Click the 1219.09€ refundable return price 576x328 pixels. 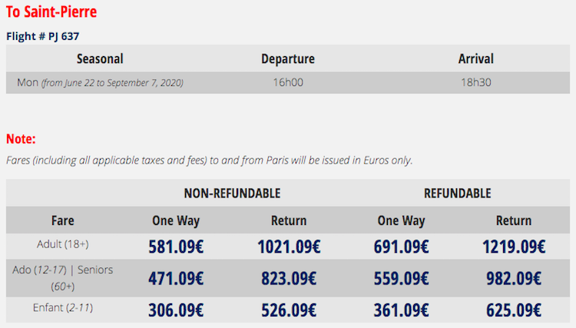point(514,247)
